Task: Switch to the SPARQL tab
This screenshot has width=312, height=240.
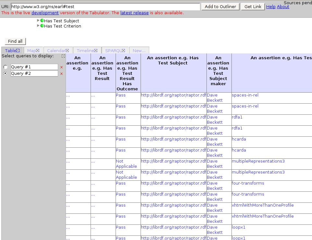Action: [x=113, y=51]
